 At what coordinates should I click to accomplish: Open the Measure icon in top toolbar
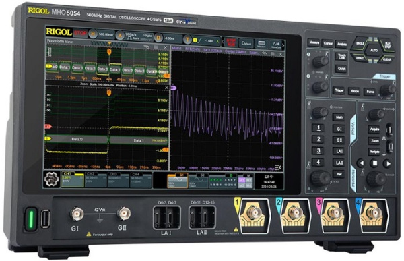point(261,44)
